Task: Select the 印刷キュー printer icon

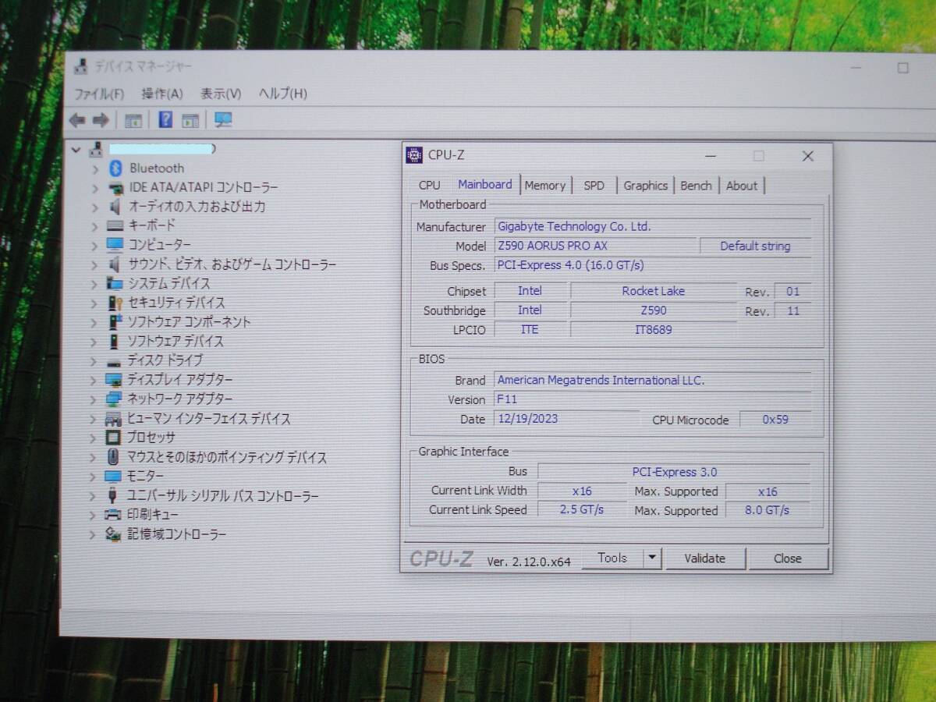Action: click(113, 515)
